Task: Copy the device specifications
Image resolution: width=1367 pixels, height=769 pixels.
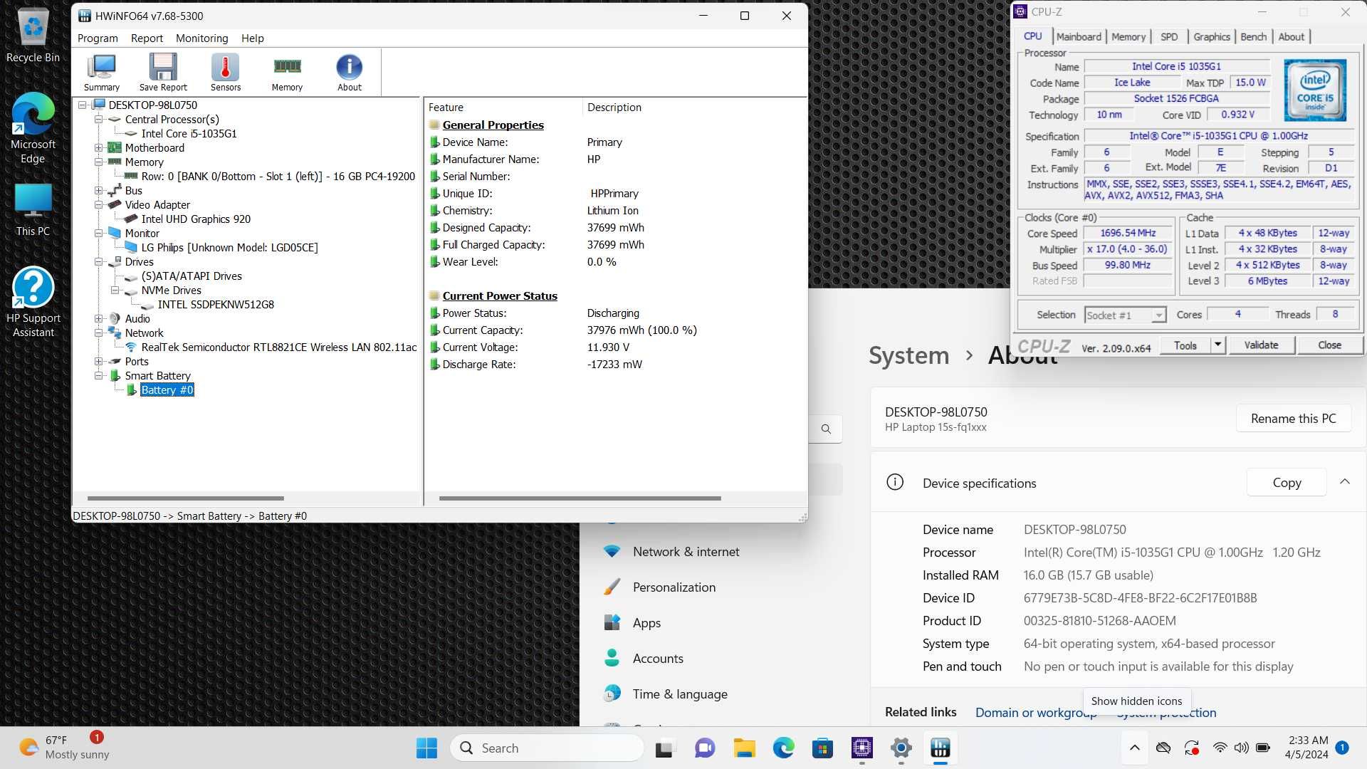Action: [x=1287, y=483]
